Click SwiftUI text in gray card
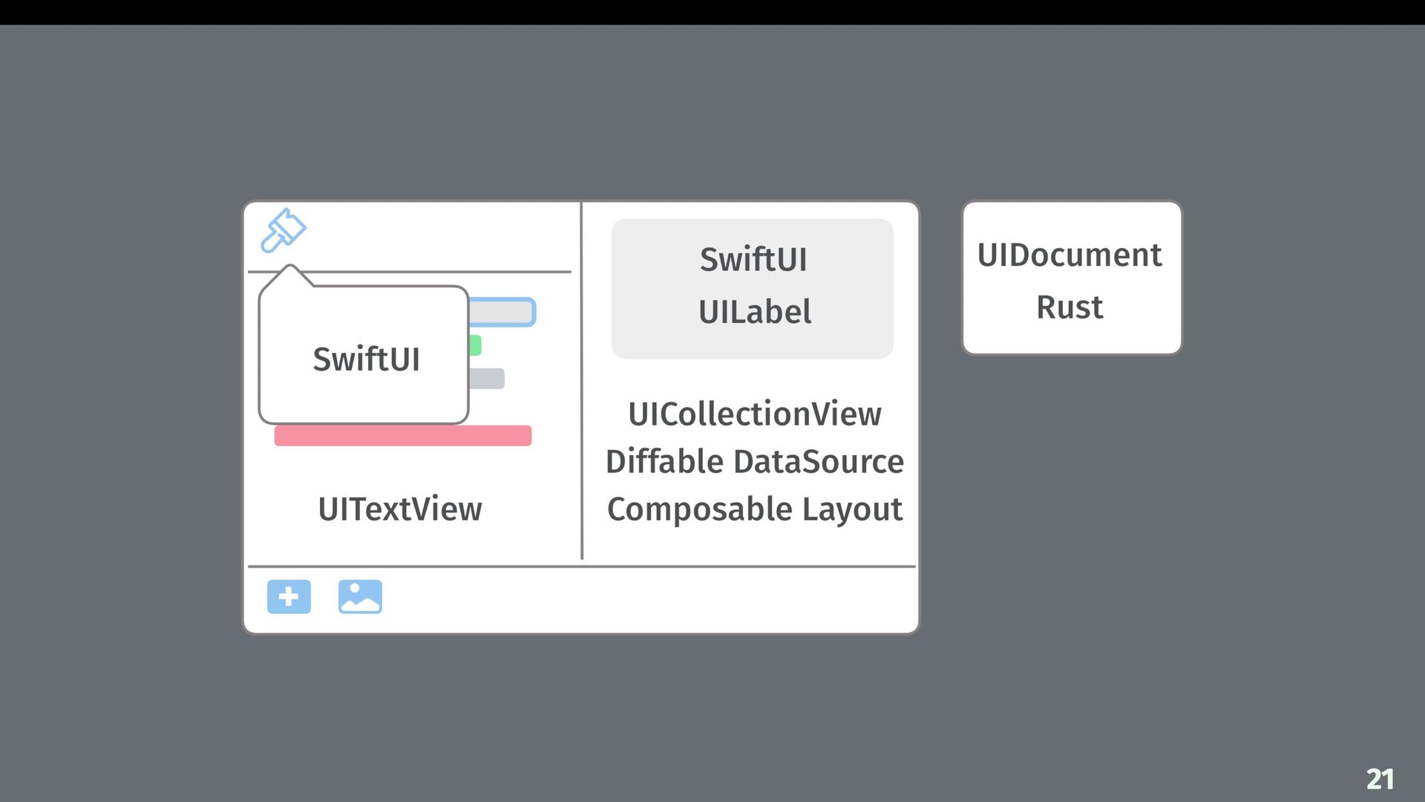The width and height of the screenshot is (1425, 802). 753,259
